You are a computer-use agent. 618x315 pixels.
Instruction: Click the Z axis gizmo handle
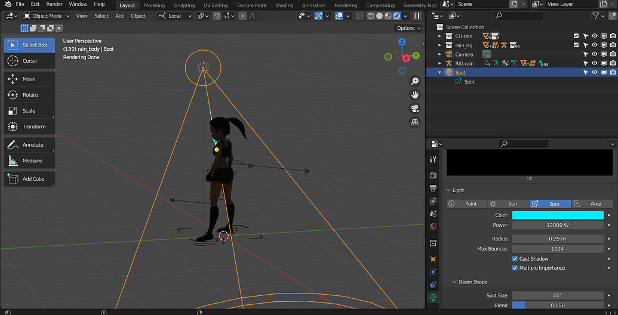tap(402, 42)
